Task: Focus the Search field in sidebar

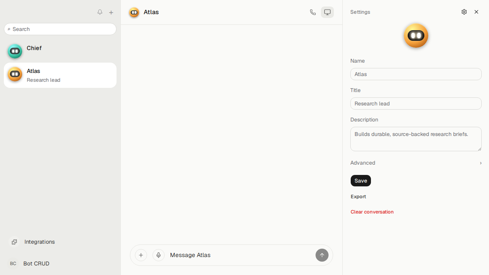Action: coord(60,29)
